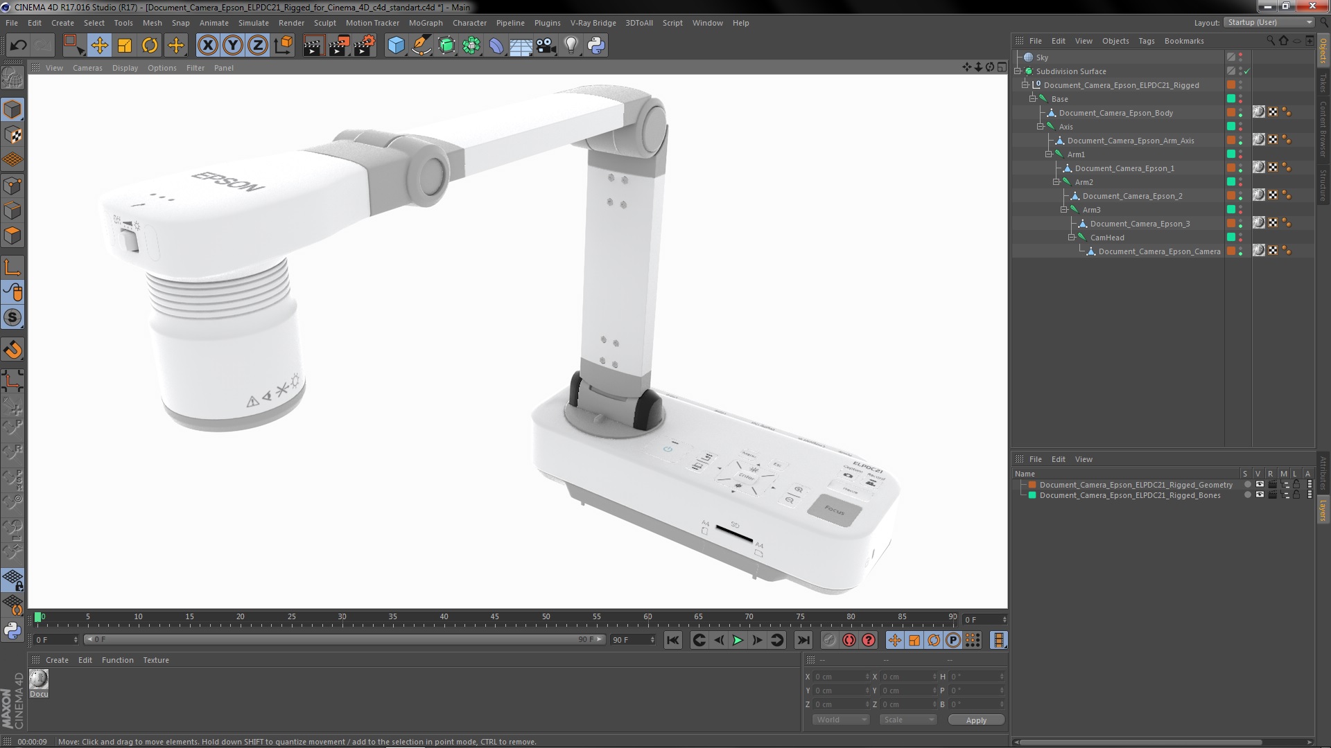Go to end of animation
Viewport: 1331px width, 748px height.
coord(803,640)
